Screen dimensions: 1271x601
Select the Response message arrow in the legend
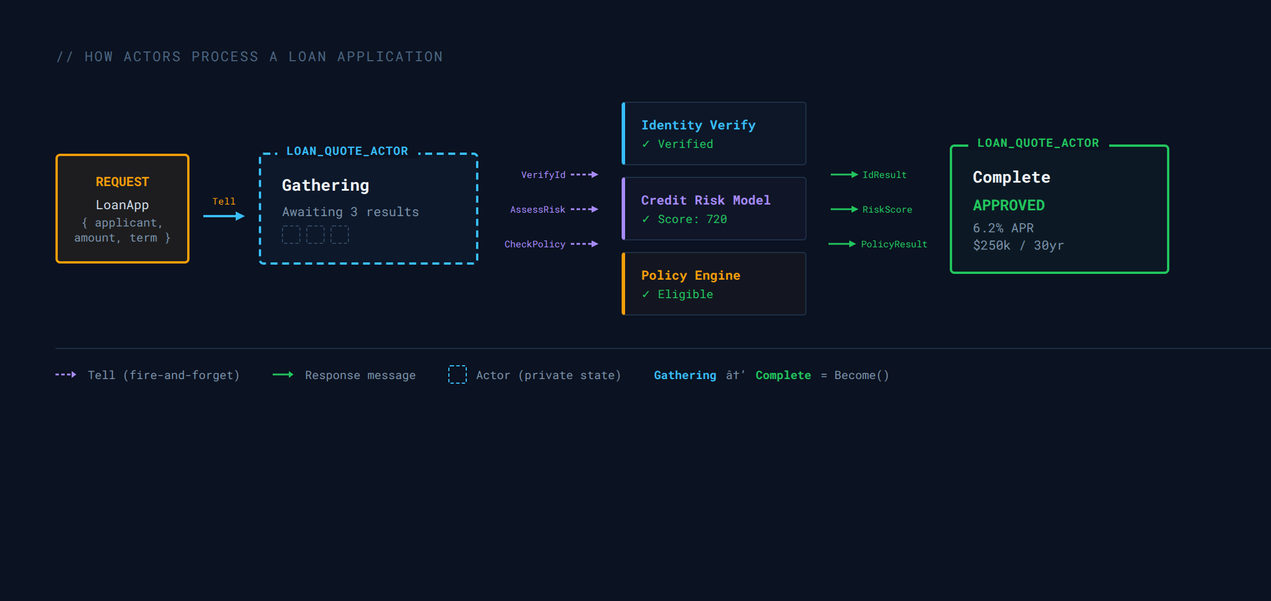coord(284,375)
